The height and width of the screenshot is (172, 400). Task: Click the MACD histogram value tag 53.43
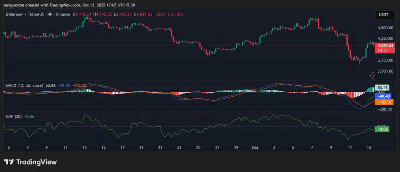pos(381,87)
